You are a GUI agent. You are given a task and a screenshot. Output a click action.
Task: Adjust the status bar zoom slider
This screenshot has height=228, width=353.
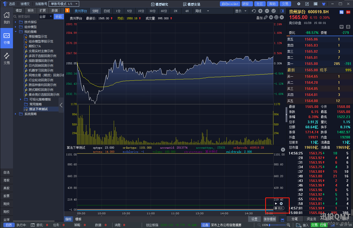pos(277,225)
